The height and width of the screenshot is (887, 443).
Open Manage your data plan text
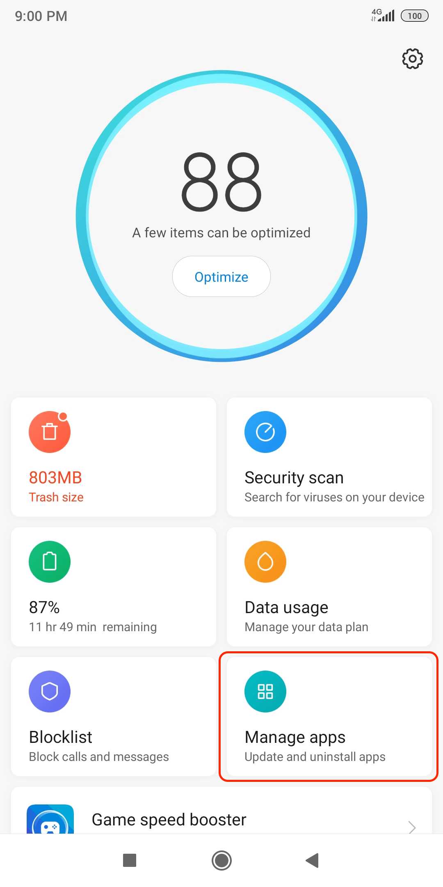pyautogui.click(x=306, y=627)
